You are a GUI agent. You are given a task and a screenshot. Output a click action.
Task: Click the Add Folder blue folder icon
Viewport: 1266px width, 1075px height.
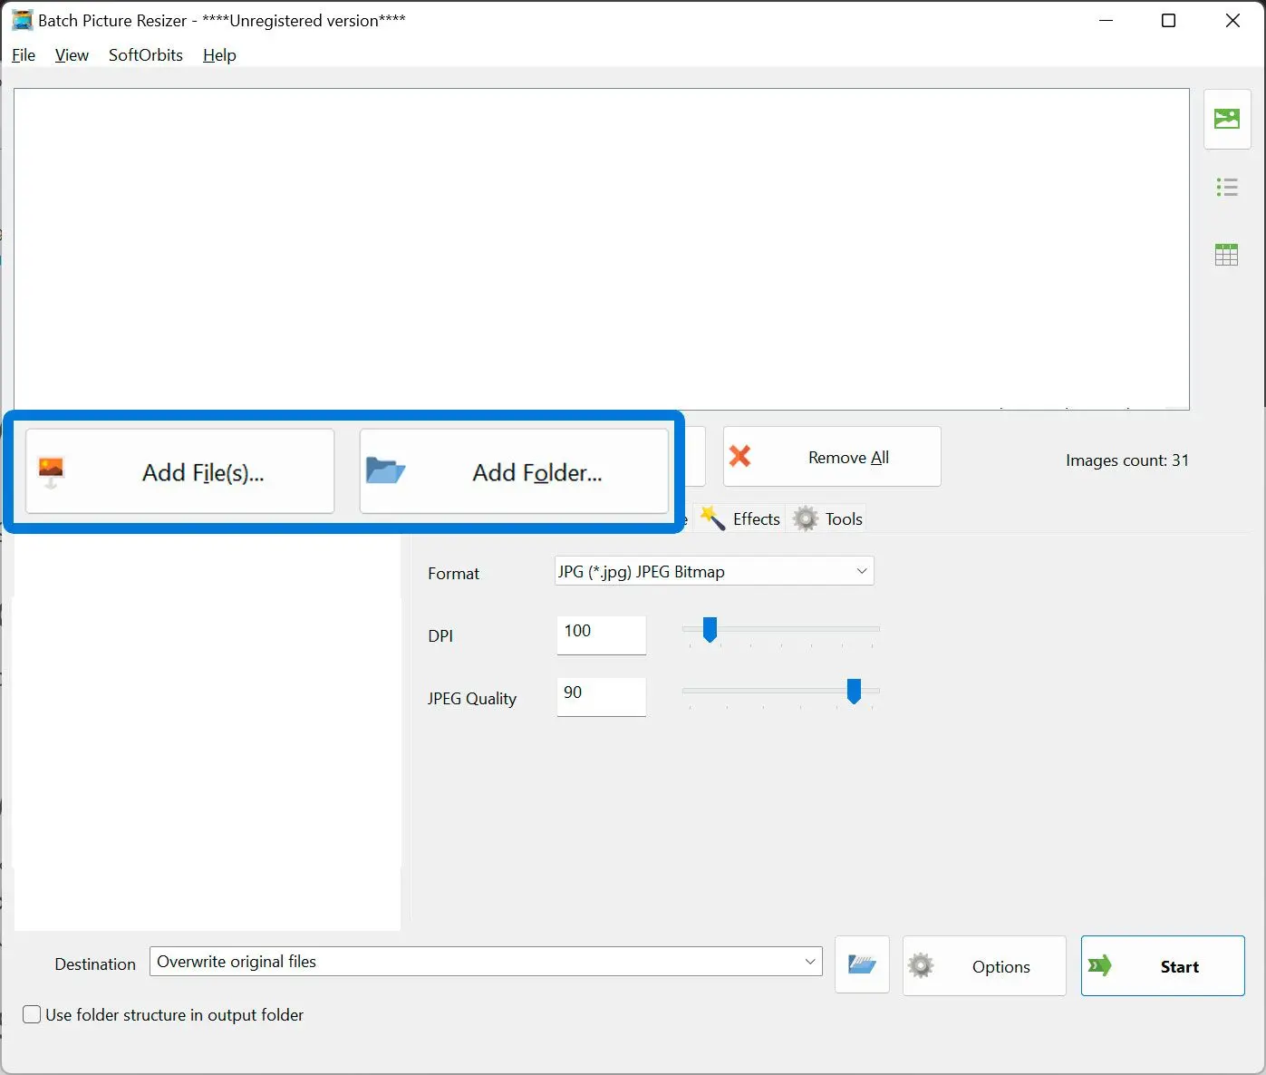click(x=385, y=471)
